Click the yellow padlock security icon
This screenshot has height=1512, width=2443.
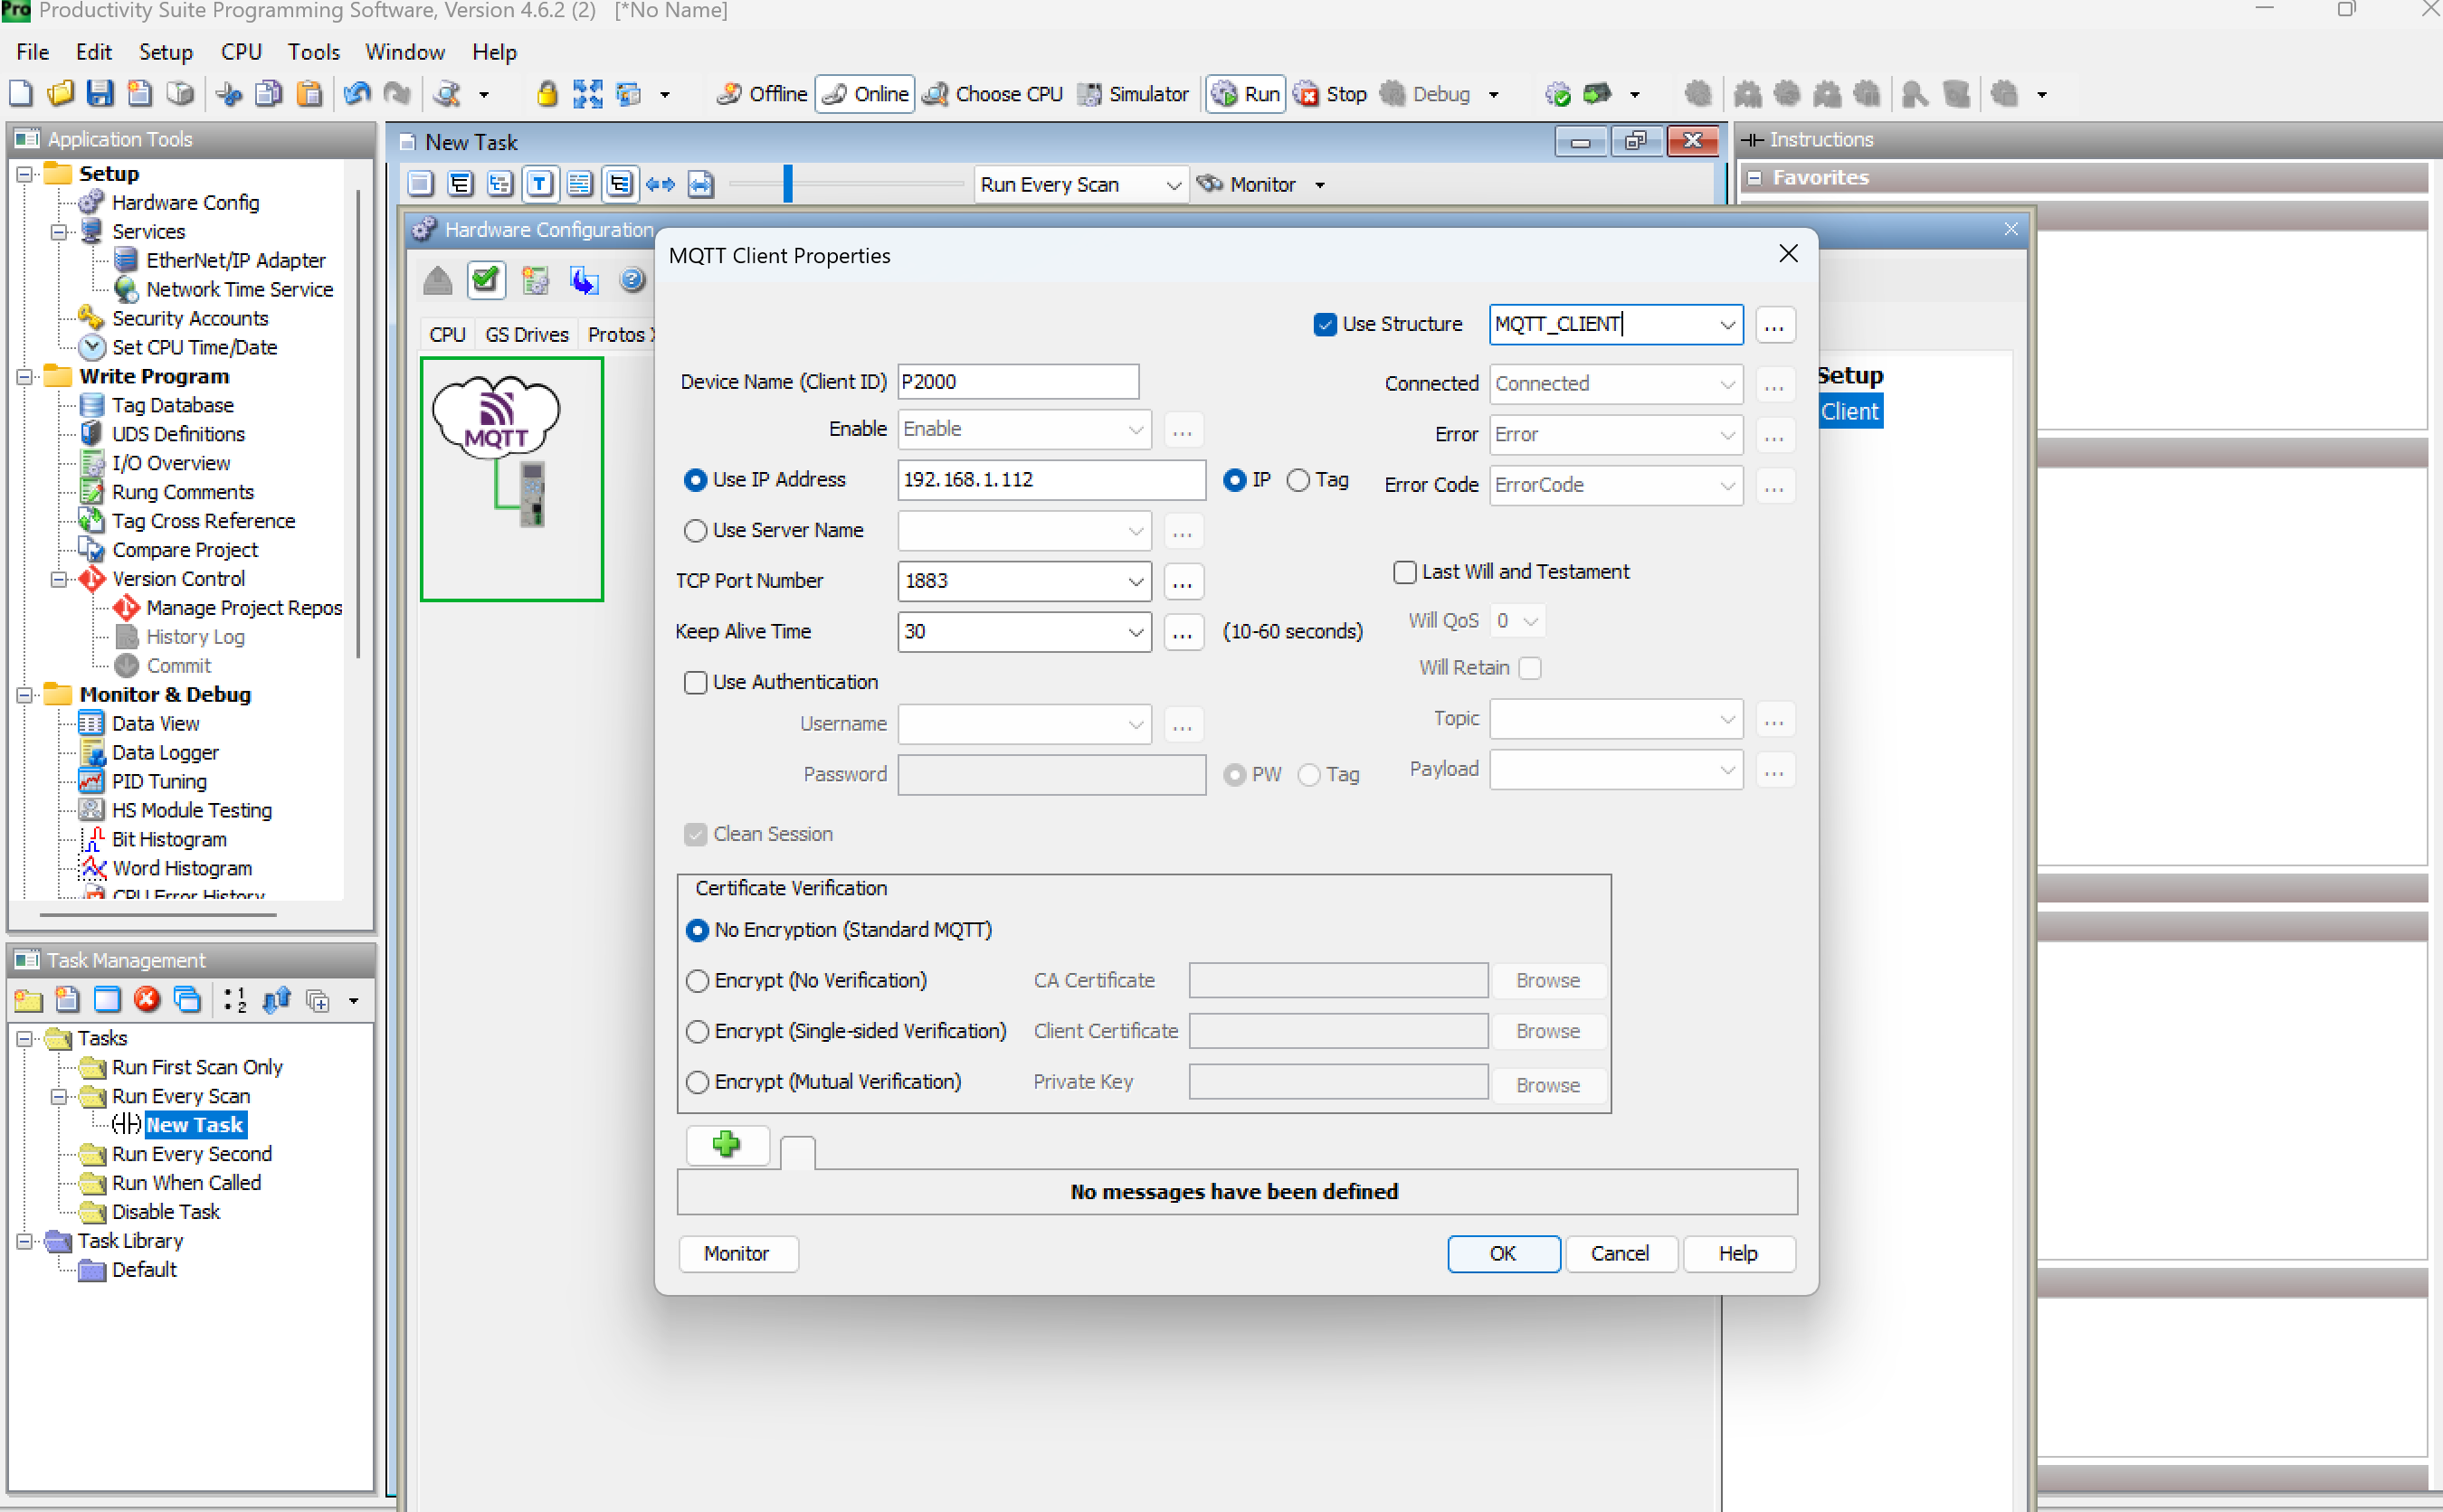pyautogui.click(x=547, y=94)
